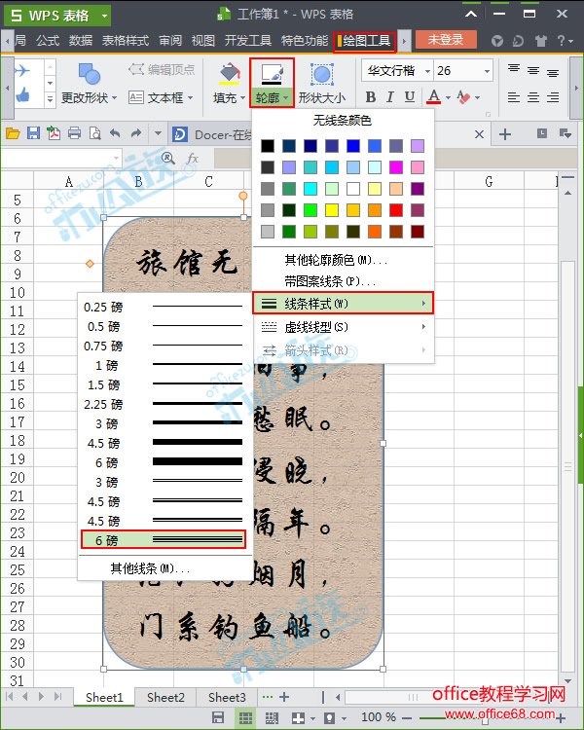The image size is (584, 730).
Task: Undo the last action
Action: pos(115,133)
